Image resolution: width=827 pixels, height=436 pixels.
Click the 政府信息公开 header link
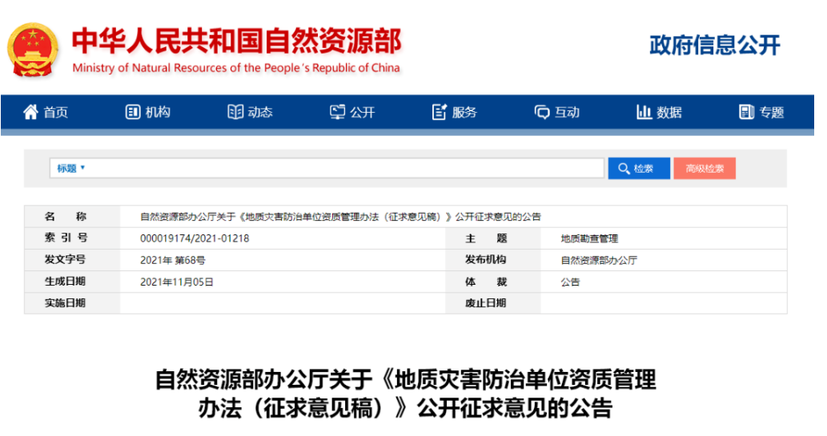click(714, 45)
